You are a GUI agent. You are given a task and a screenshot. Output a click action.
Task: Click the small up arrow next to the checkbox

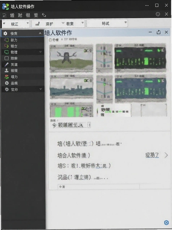click(x=62, y=39)
